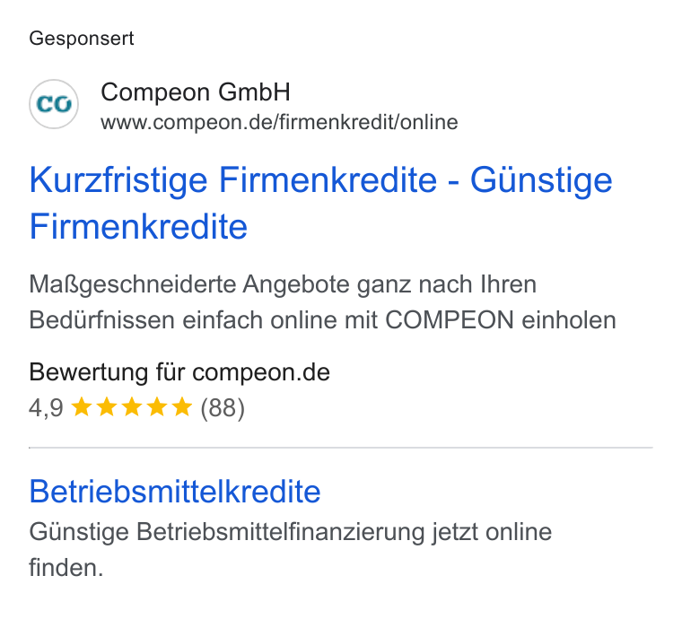
Task: Click the www.compeon.de/firmenkredit/online URL
Action: click(x=279, y=122)
